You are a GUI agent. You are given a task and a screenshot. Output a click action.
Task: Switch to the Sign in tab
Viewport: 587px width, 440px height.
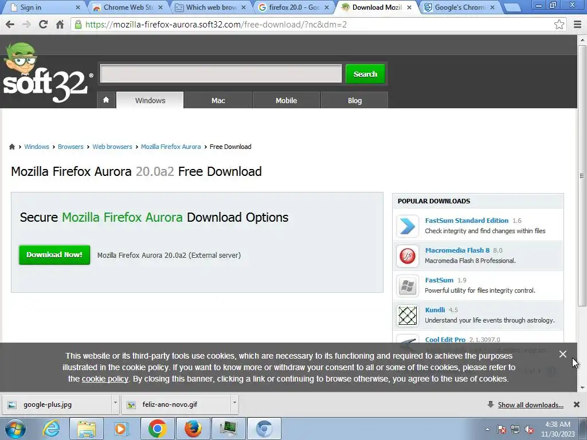click(x=44, y=7)
